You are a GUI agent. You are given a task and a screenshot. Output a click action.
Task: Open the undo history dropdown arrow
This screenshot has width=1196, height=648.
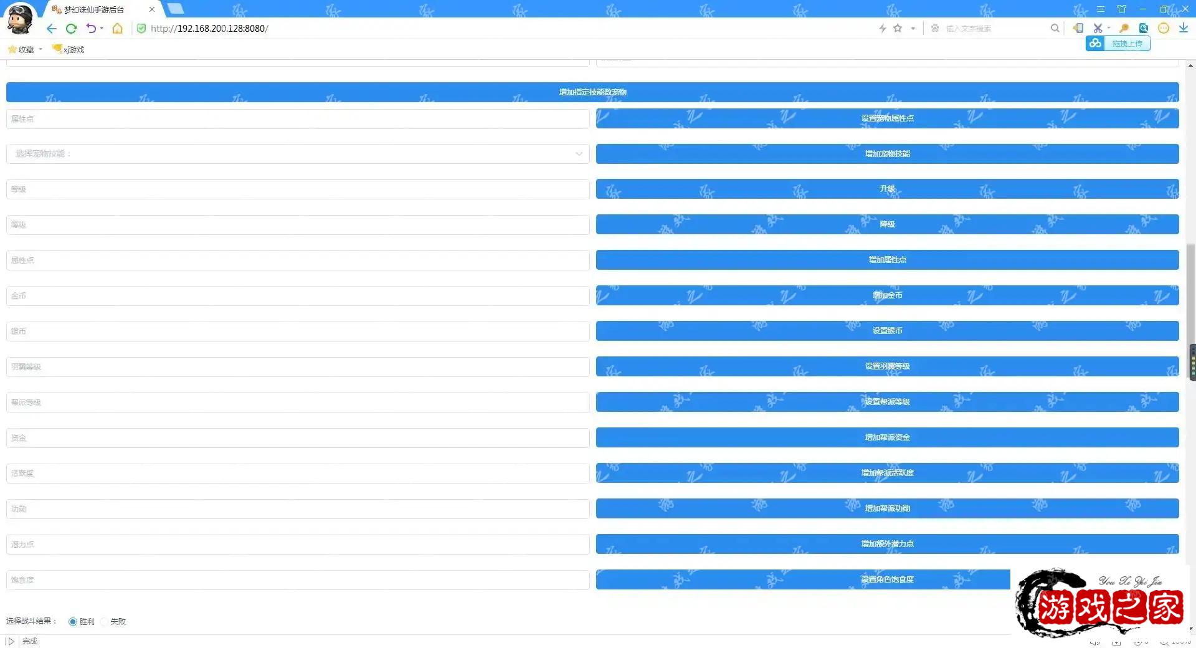102,29
